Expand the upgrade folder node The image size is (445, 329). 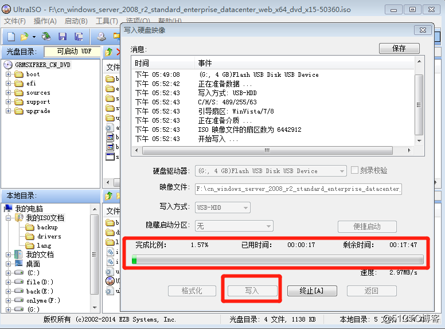[x=8, y=111]
